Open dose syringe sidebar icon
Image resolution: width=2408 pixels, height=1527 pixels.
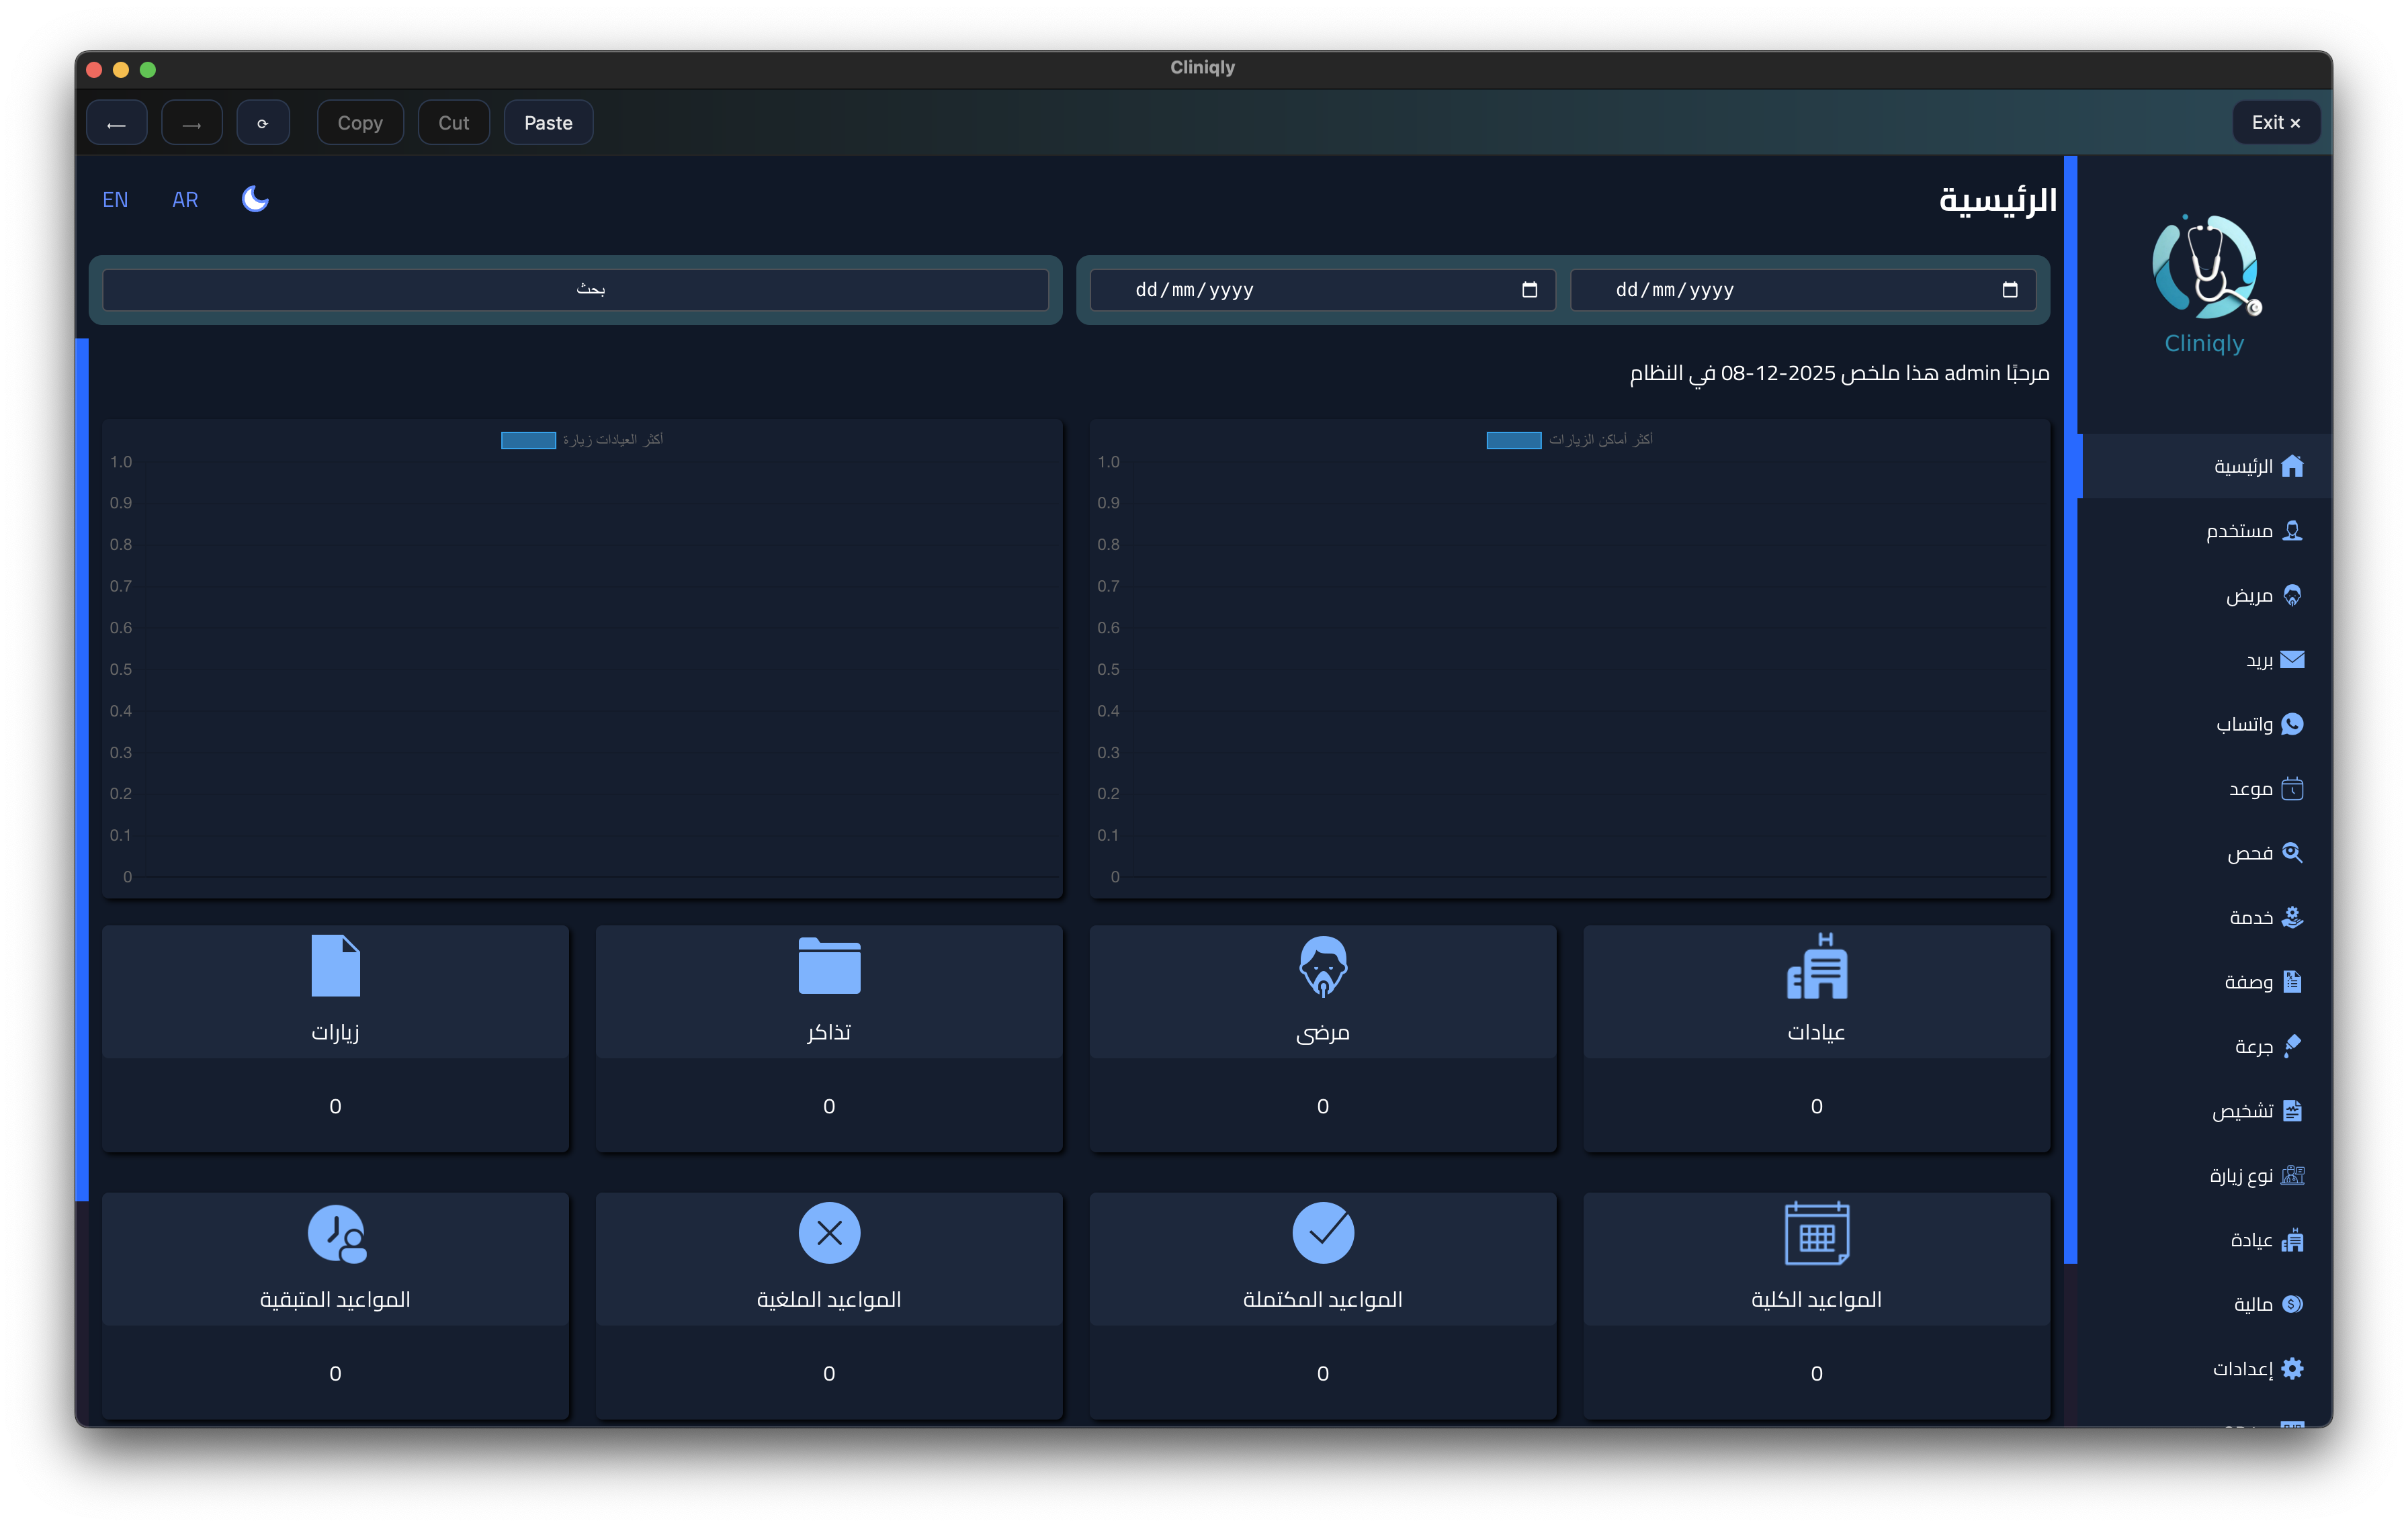(2292, 1046)
